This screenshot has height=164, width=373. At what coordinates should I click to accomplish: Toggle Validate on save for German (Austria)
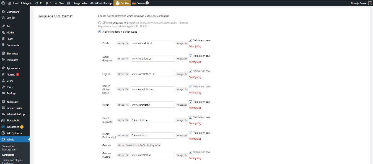[190, 152]
